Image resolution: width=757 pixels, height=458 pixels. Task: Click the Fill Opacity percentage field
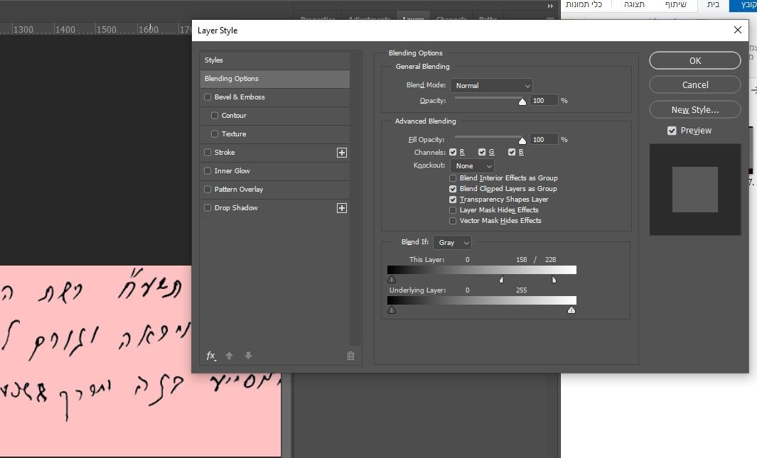pyautogui.click(x=544, y=139)
